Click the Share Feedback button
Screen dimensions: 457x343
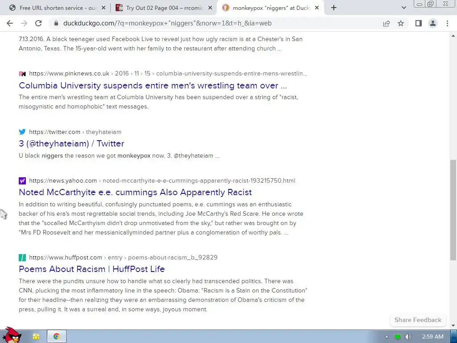(418, 320)
